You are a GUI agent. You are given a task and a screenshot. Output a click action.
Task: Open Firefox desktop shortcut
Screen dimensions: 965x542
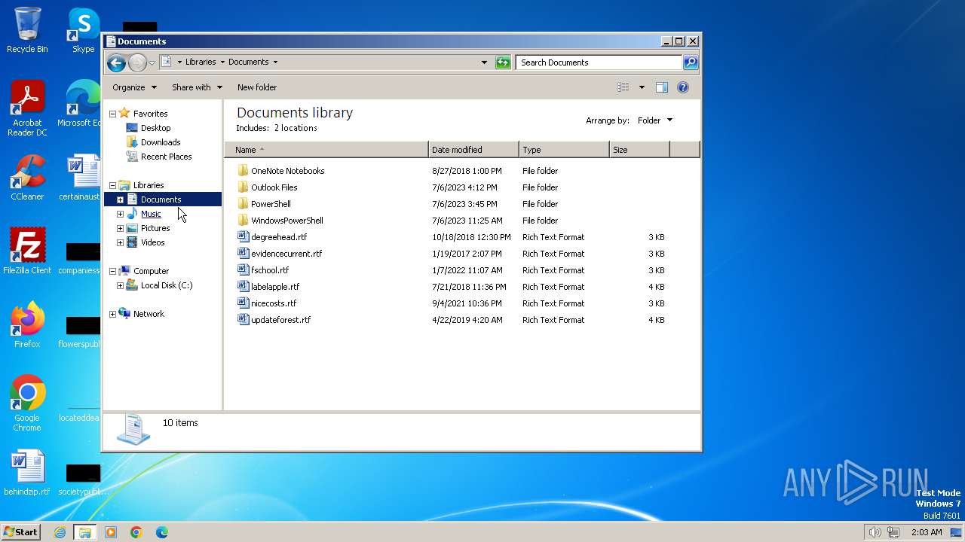tap(27, 324)
